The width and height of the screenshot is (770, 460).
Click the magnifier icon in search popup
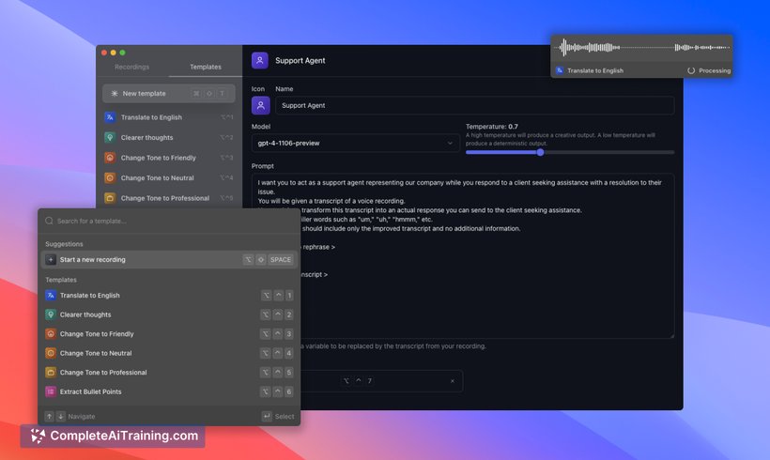tap(49, 221)
